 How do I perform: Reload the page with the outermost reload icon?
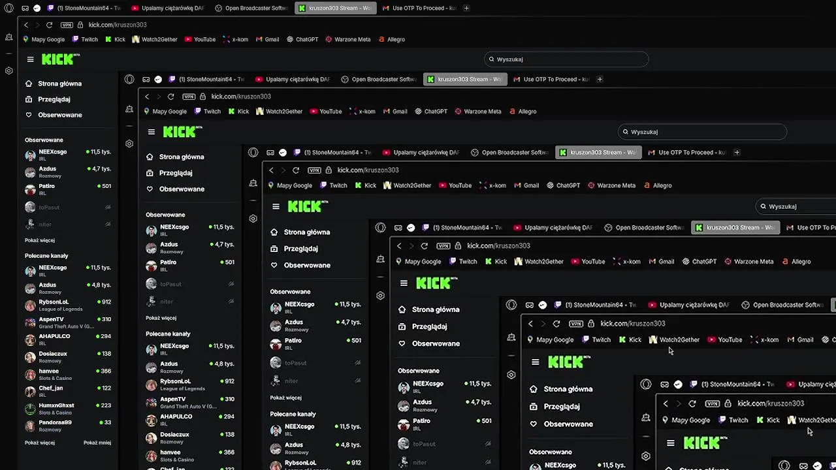point(49,25)
